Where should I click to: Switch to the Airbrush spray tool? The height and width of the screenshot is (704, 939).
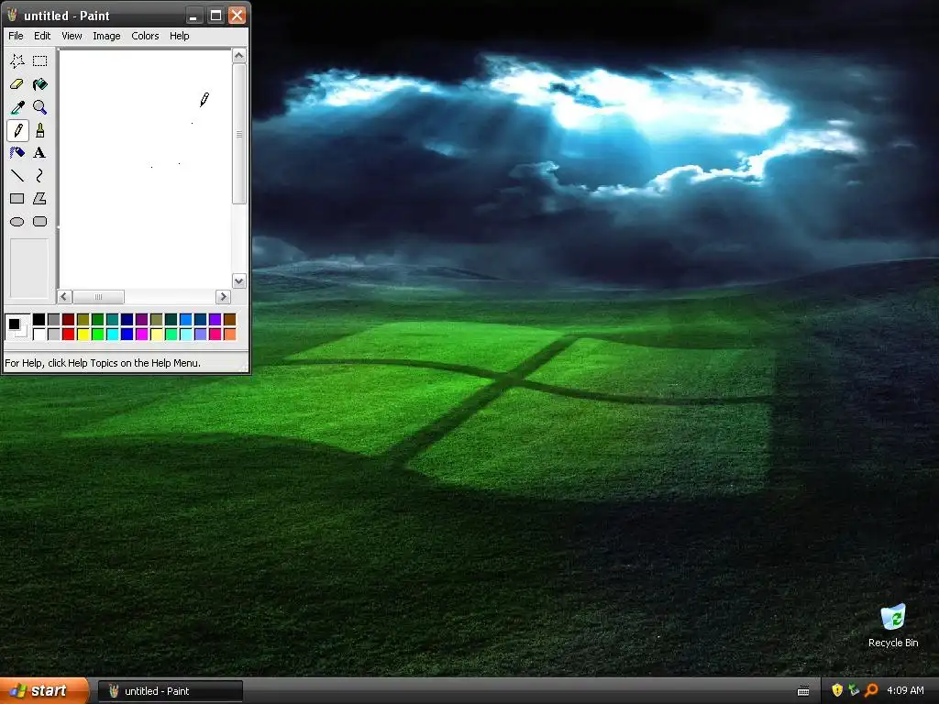click(17, 153)
